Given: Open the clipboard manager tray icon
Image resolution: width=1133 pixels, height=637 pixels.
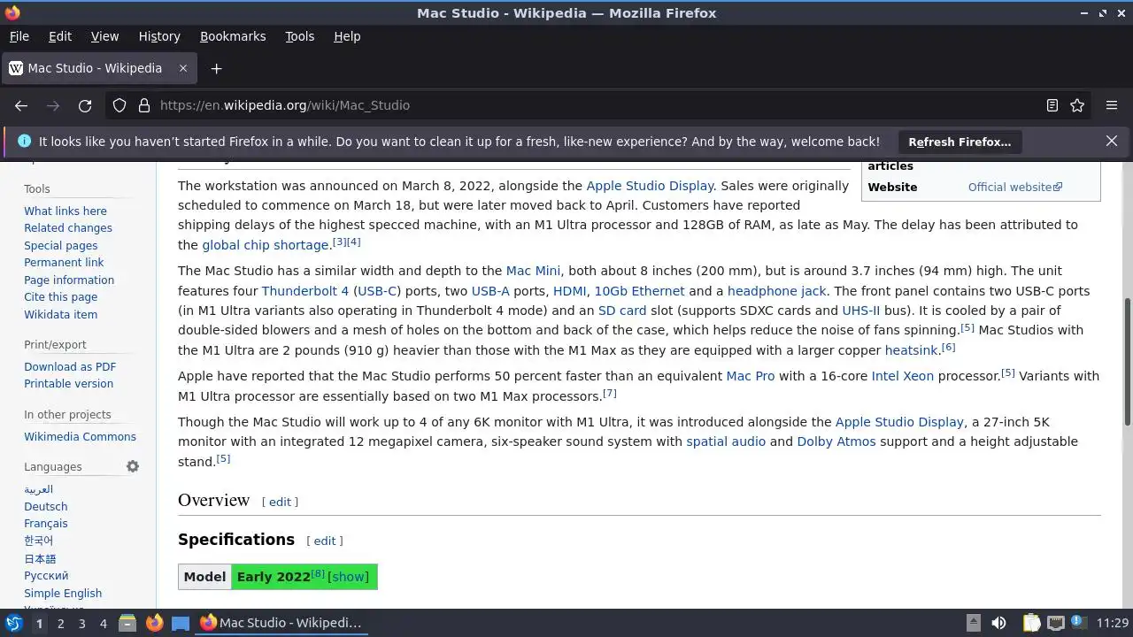Looking at the screenshot, I should (1031, 623).
